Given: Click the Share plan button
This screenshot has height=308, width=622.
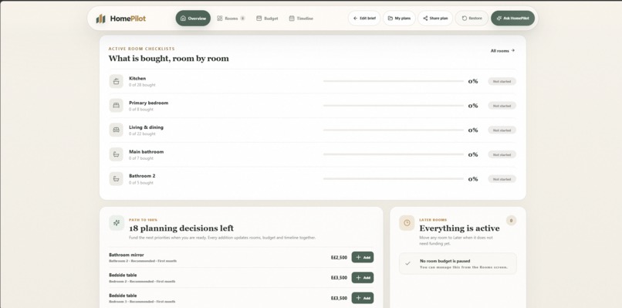Looking at the screenshot, I should pos(435,19).
